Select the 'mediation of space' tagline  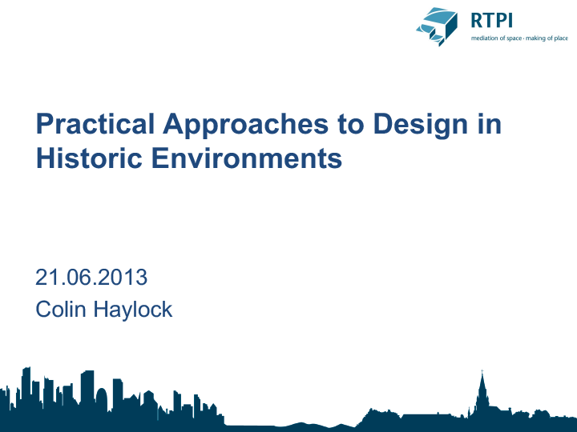(x=496, y=38)
